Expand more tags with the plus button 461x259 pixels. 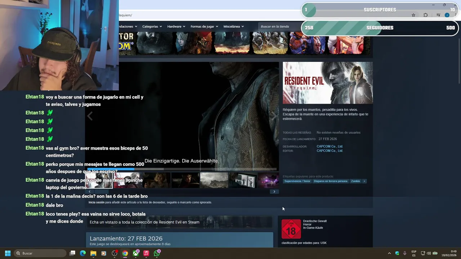(364, 181)
